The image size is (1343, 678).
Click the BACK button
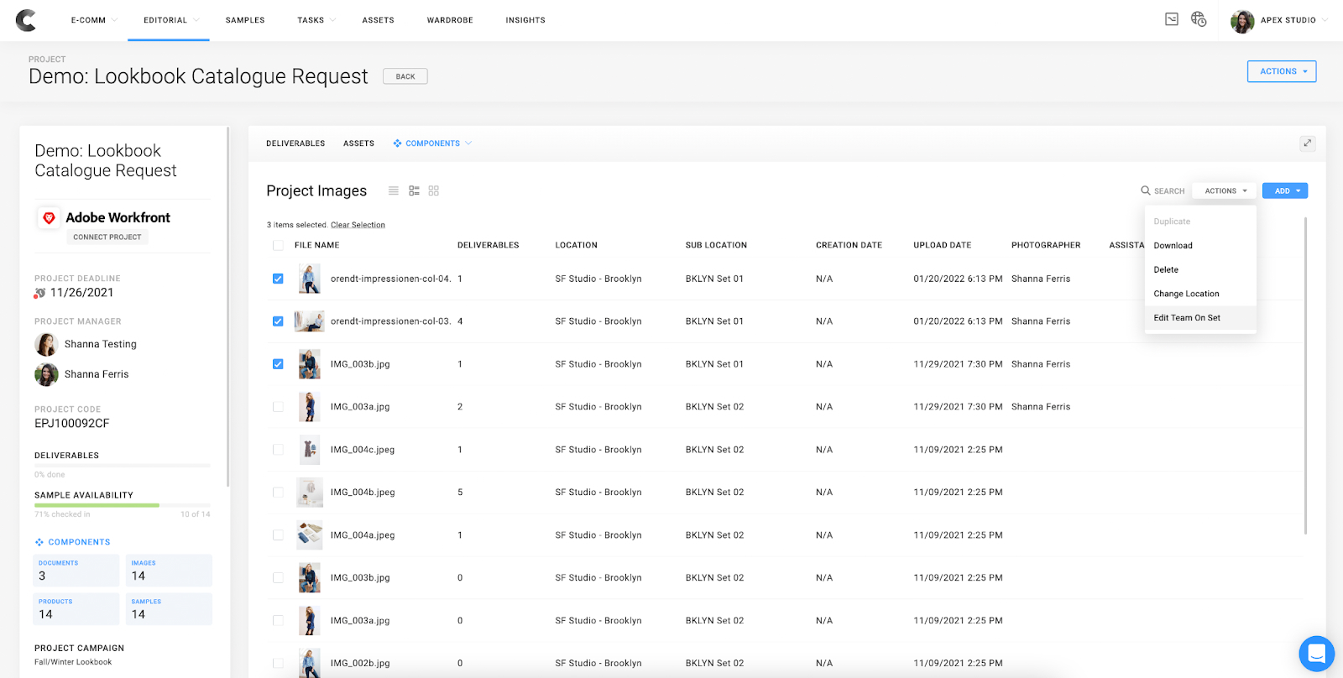click(x=405, y=76)
